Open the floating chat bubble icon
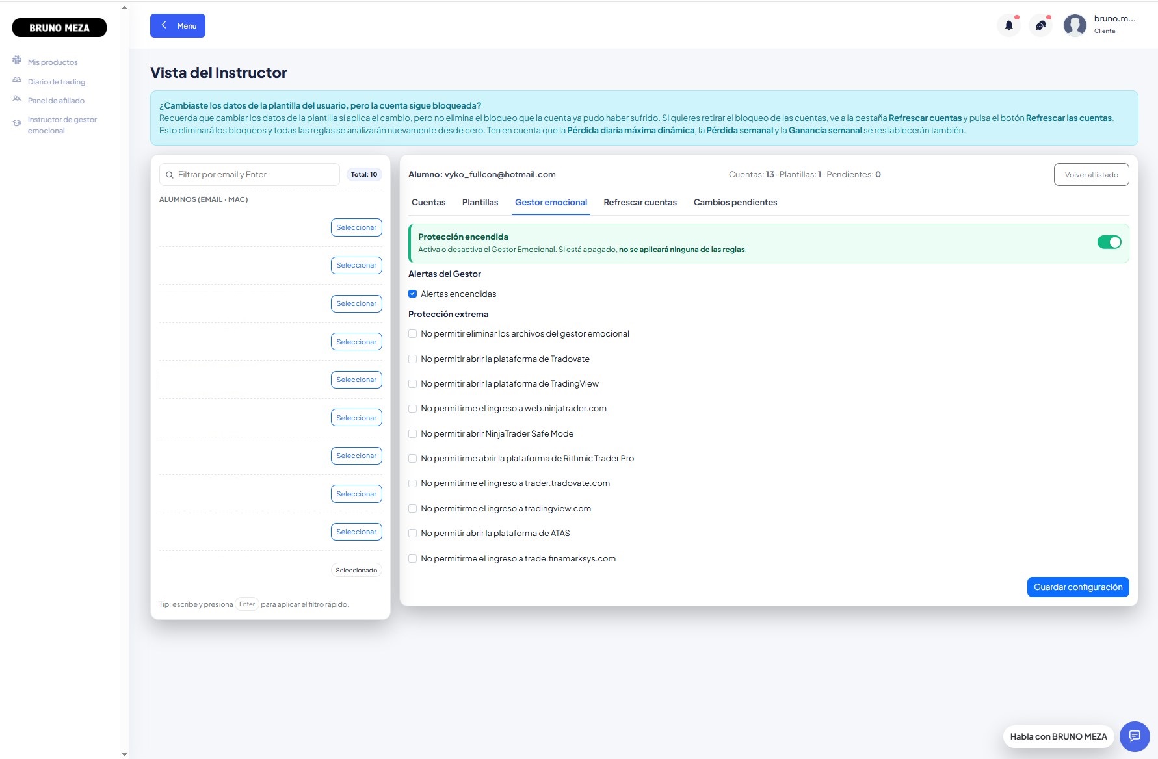 1135,736
